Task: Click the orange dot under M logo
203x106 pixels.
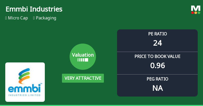Action: coord(196,13)
